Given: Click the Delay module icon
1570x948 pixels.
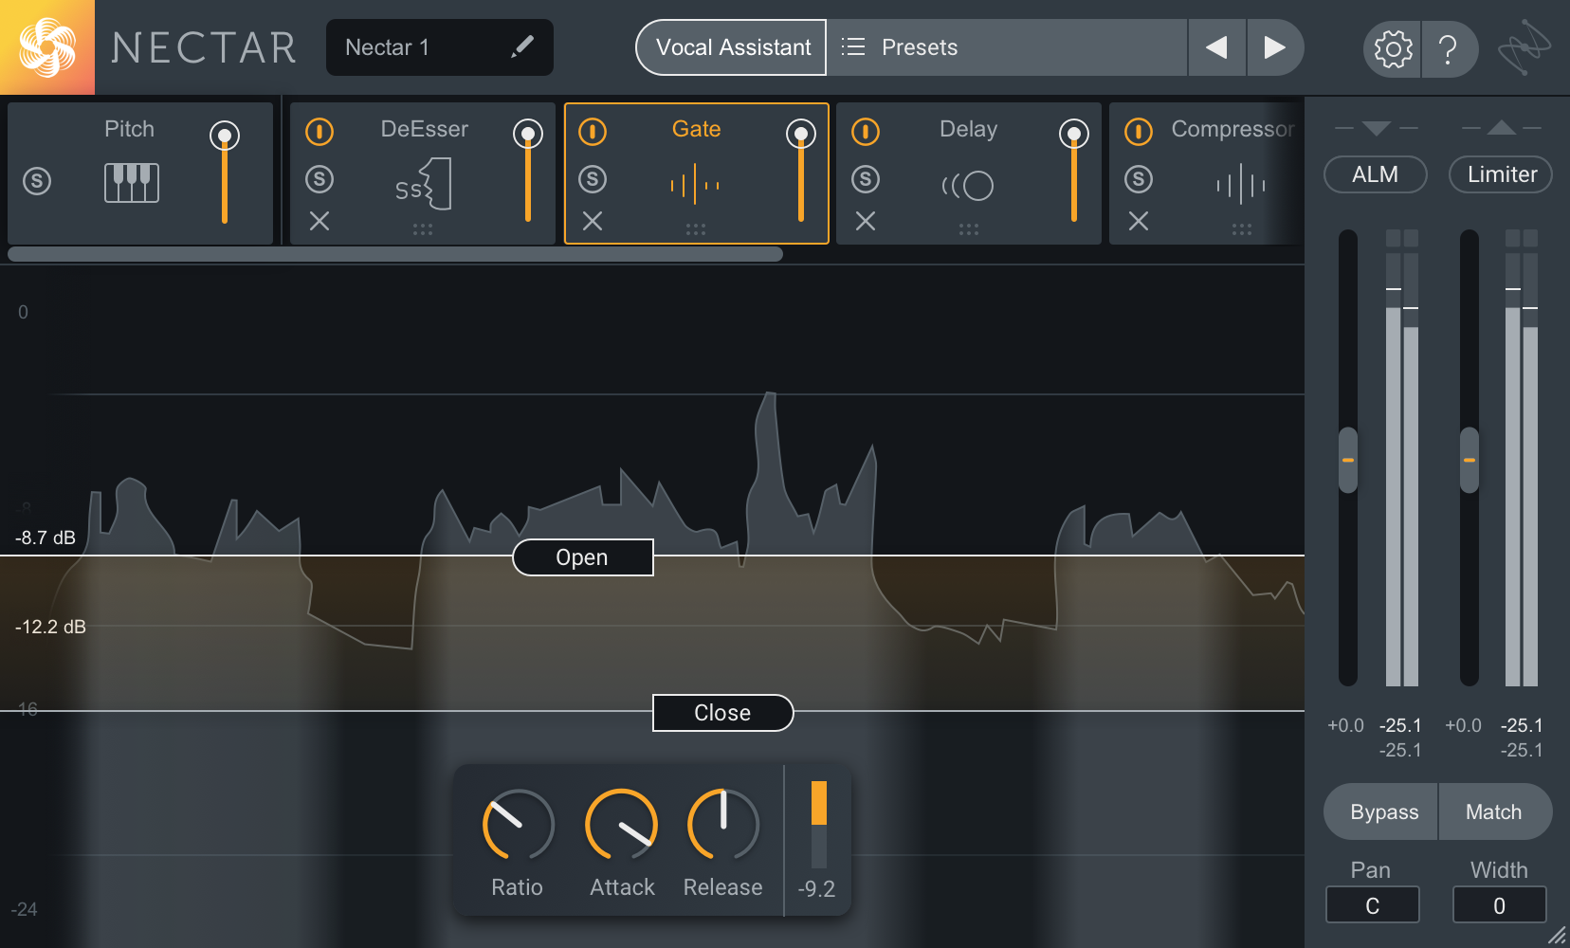Looking at the screenshot, I should coord(968,185).
